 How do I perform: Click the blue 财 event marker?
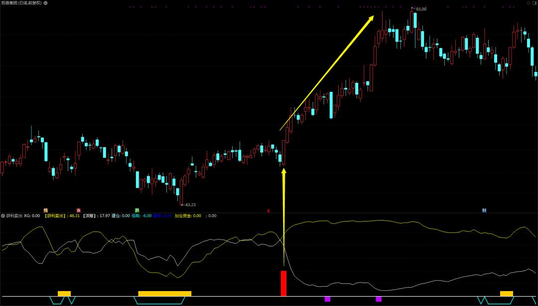click(484, 210)
